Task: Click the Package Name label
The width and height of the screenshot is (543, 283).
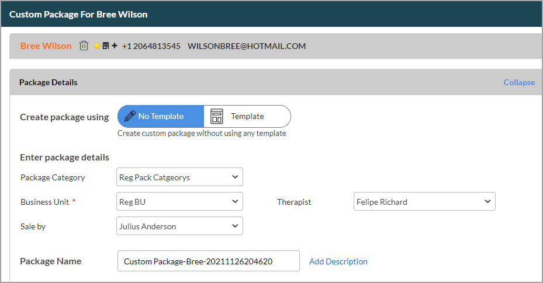Action: (x=51, y=261)
